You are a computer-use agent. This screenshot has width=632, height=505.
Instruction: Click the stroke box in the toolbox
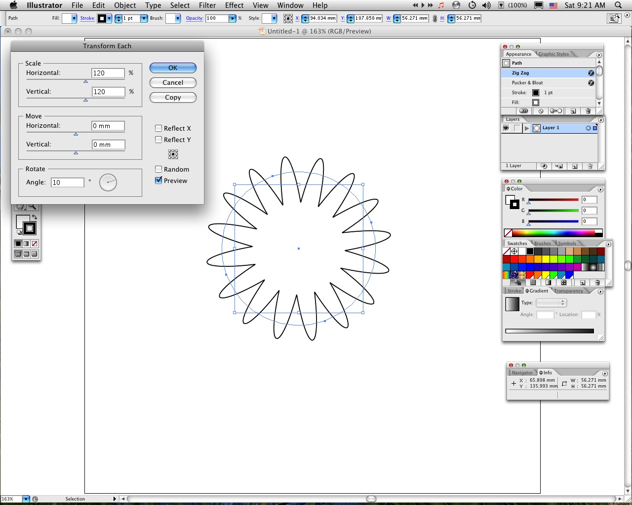[x=30, y=228]
